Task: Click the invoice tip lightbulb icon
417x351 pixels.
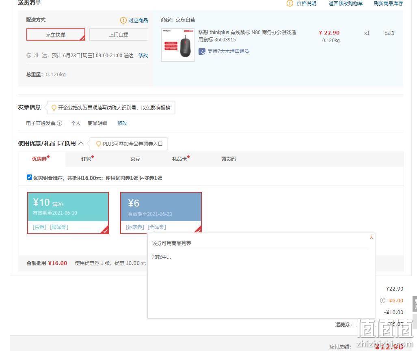Action: (x=54, y=108)
